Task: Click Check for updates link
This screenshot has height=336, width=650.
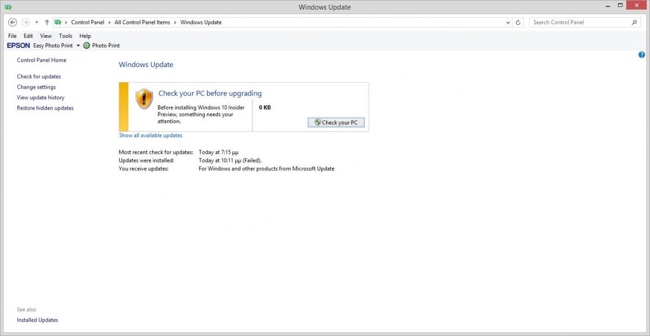Action: (39, 76)
